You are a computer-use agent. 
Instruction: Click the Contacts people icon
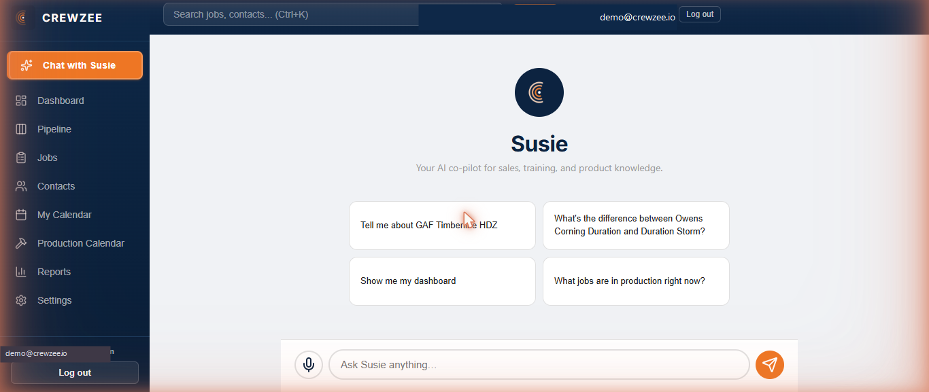click(21, 186)
